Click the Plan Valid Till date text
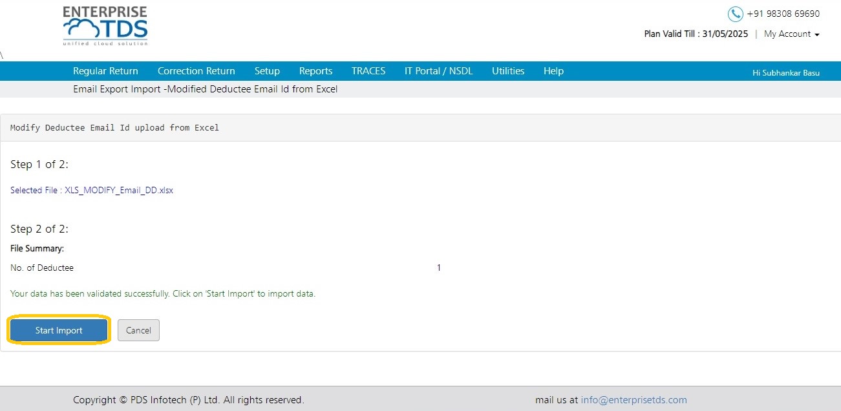841x411 pixels. point(696,34)
